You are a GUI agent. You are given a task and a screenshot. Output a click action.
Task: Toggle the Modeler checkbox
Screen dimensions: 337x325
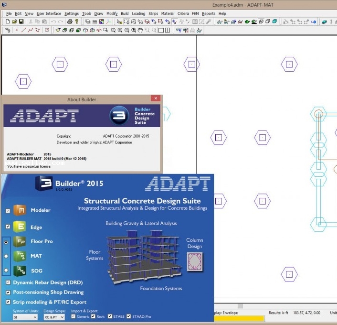click(x=8, y=210)
